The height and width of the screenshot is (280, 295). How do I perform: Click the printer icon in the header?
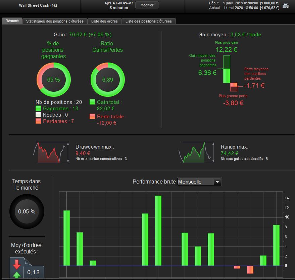286,5
